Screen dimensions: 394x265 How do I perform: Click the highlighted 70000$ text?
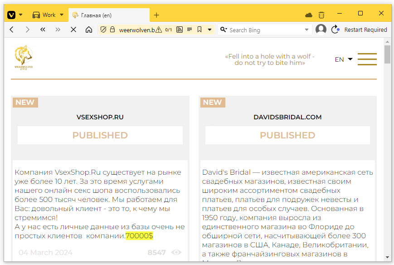point(139,236)
